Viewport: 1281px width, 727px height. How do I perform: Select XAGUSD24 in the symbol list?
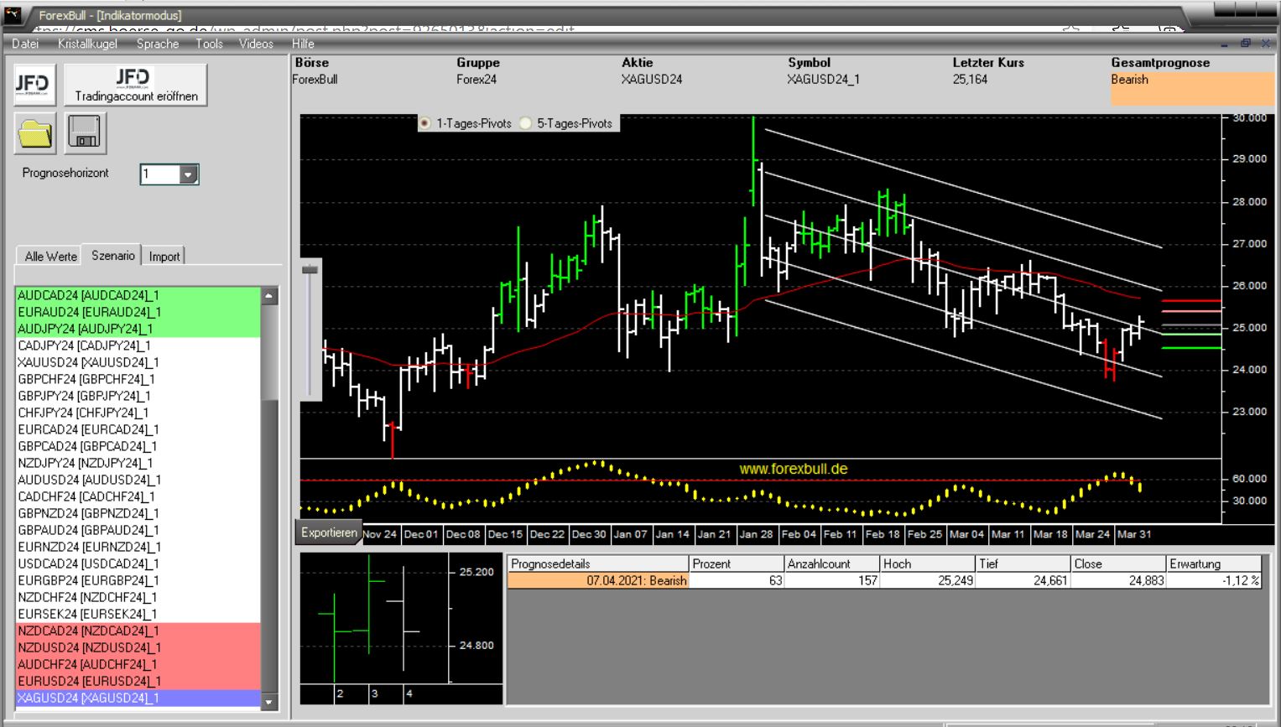(x=138, y=698)
